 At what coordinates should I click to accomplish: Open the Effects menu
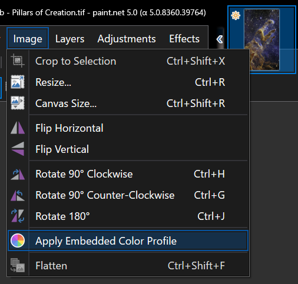pos(184,39)
